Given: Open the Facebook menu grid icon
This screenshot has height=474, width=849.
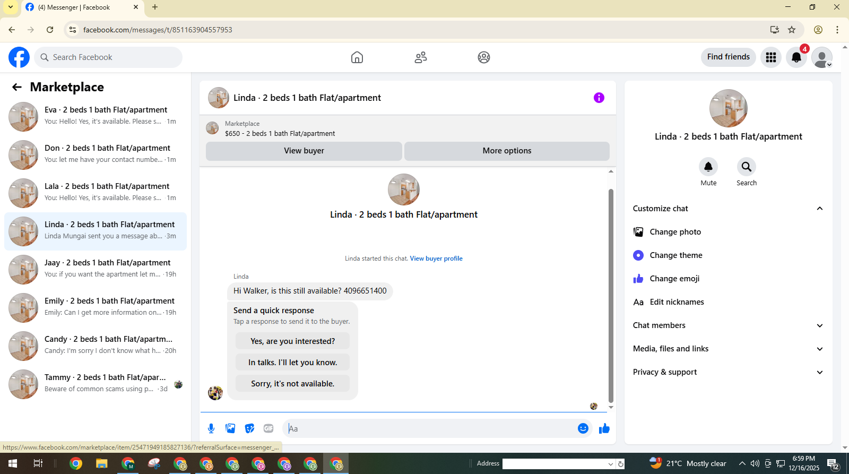Looking at the screenshot, I should click(771, 57).
